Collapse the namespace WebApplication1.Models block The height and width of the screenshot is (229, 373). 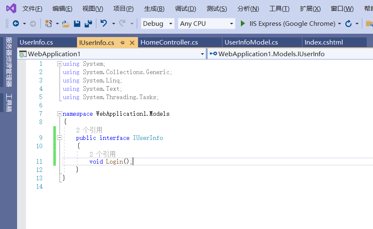pos(60,114)
